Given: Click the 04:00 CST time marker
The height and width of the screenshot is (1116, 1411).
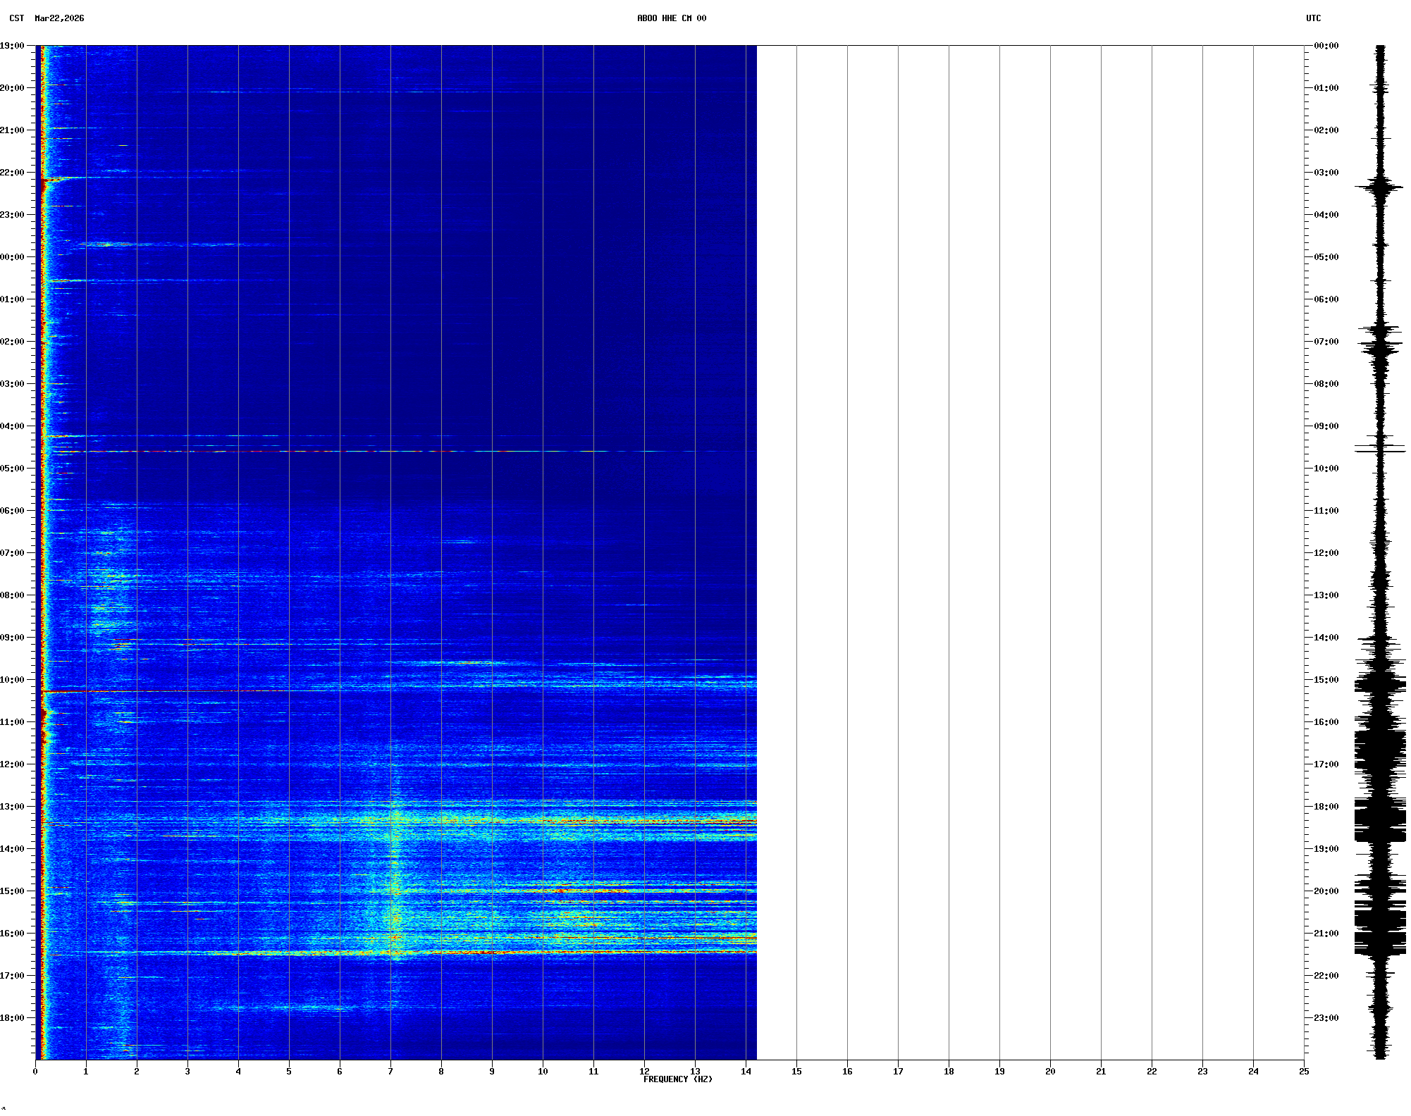Looking at the screenshot, I should point(12,426).
